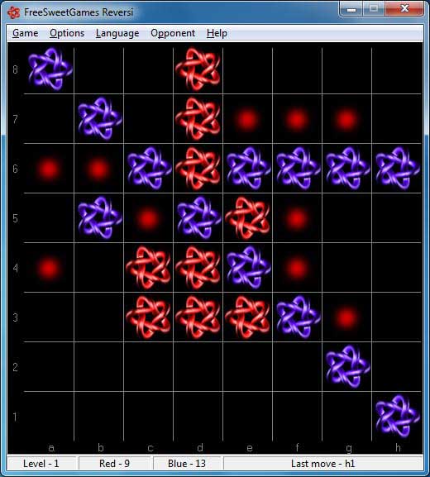Click the red piece at c3
The width and height of the screenshot is (430, 477).
point(148,317)
